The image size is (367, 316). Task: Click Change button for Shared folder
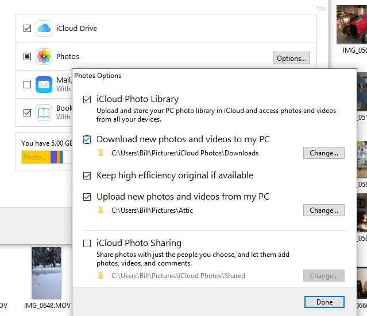pos(324,275)
